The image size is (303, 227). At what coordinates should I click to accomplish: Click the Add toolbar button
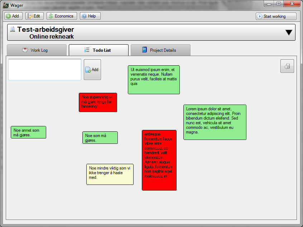pos(13,16)
